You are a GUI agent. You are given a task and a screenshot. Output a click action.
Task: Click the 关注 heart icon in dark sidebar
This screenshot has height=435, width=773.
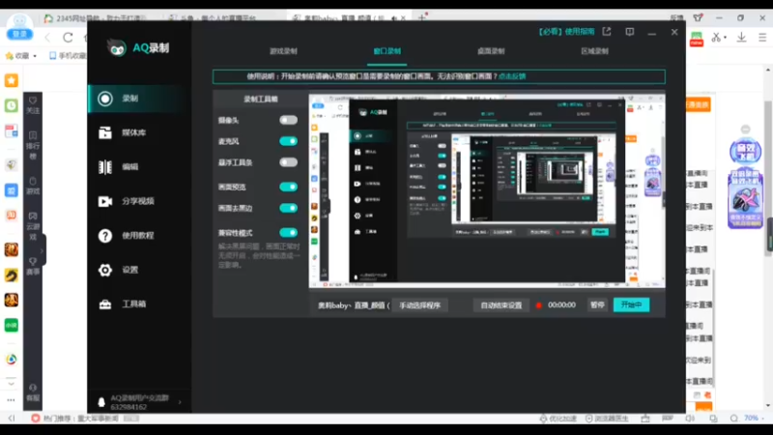[x=33, y=105]
